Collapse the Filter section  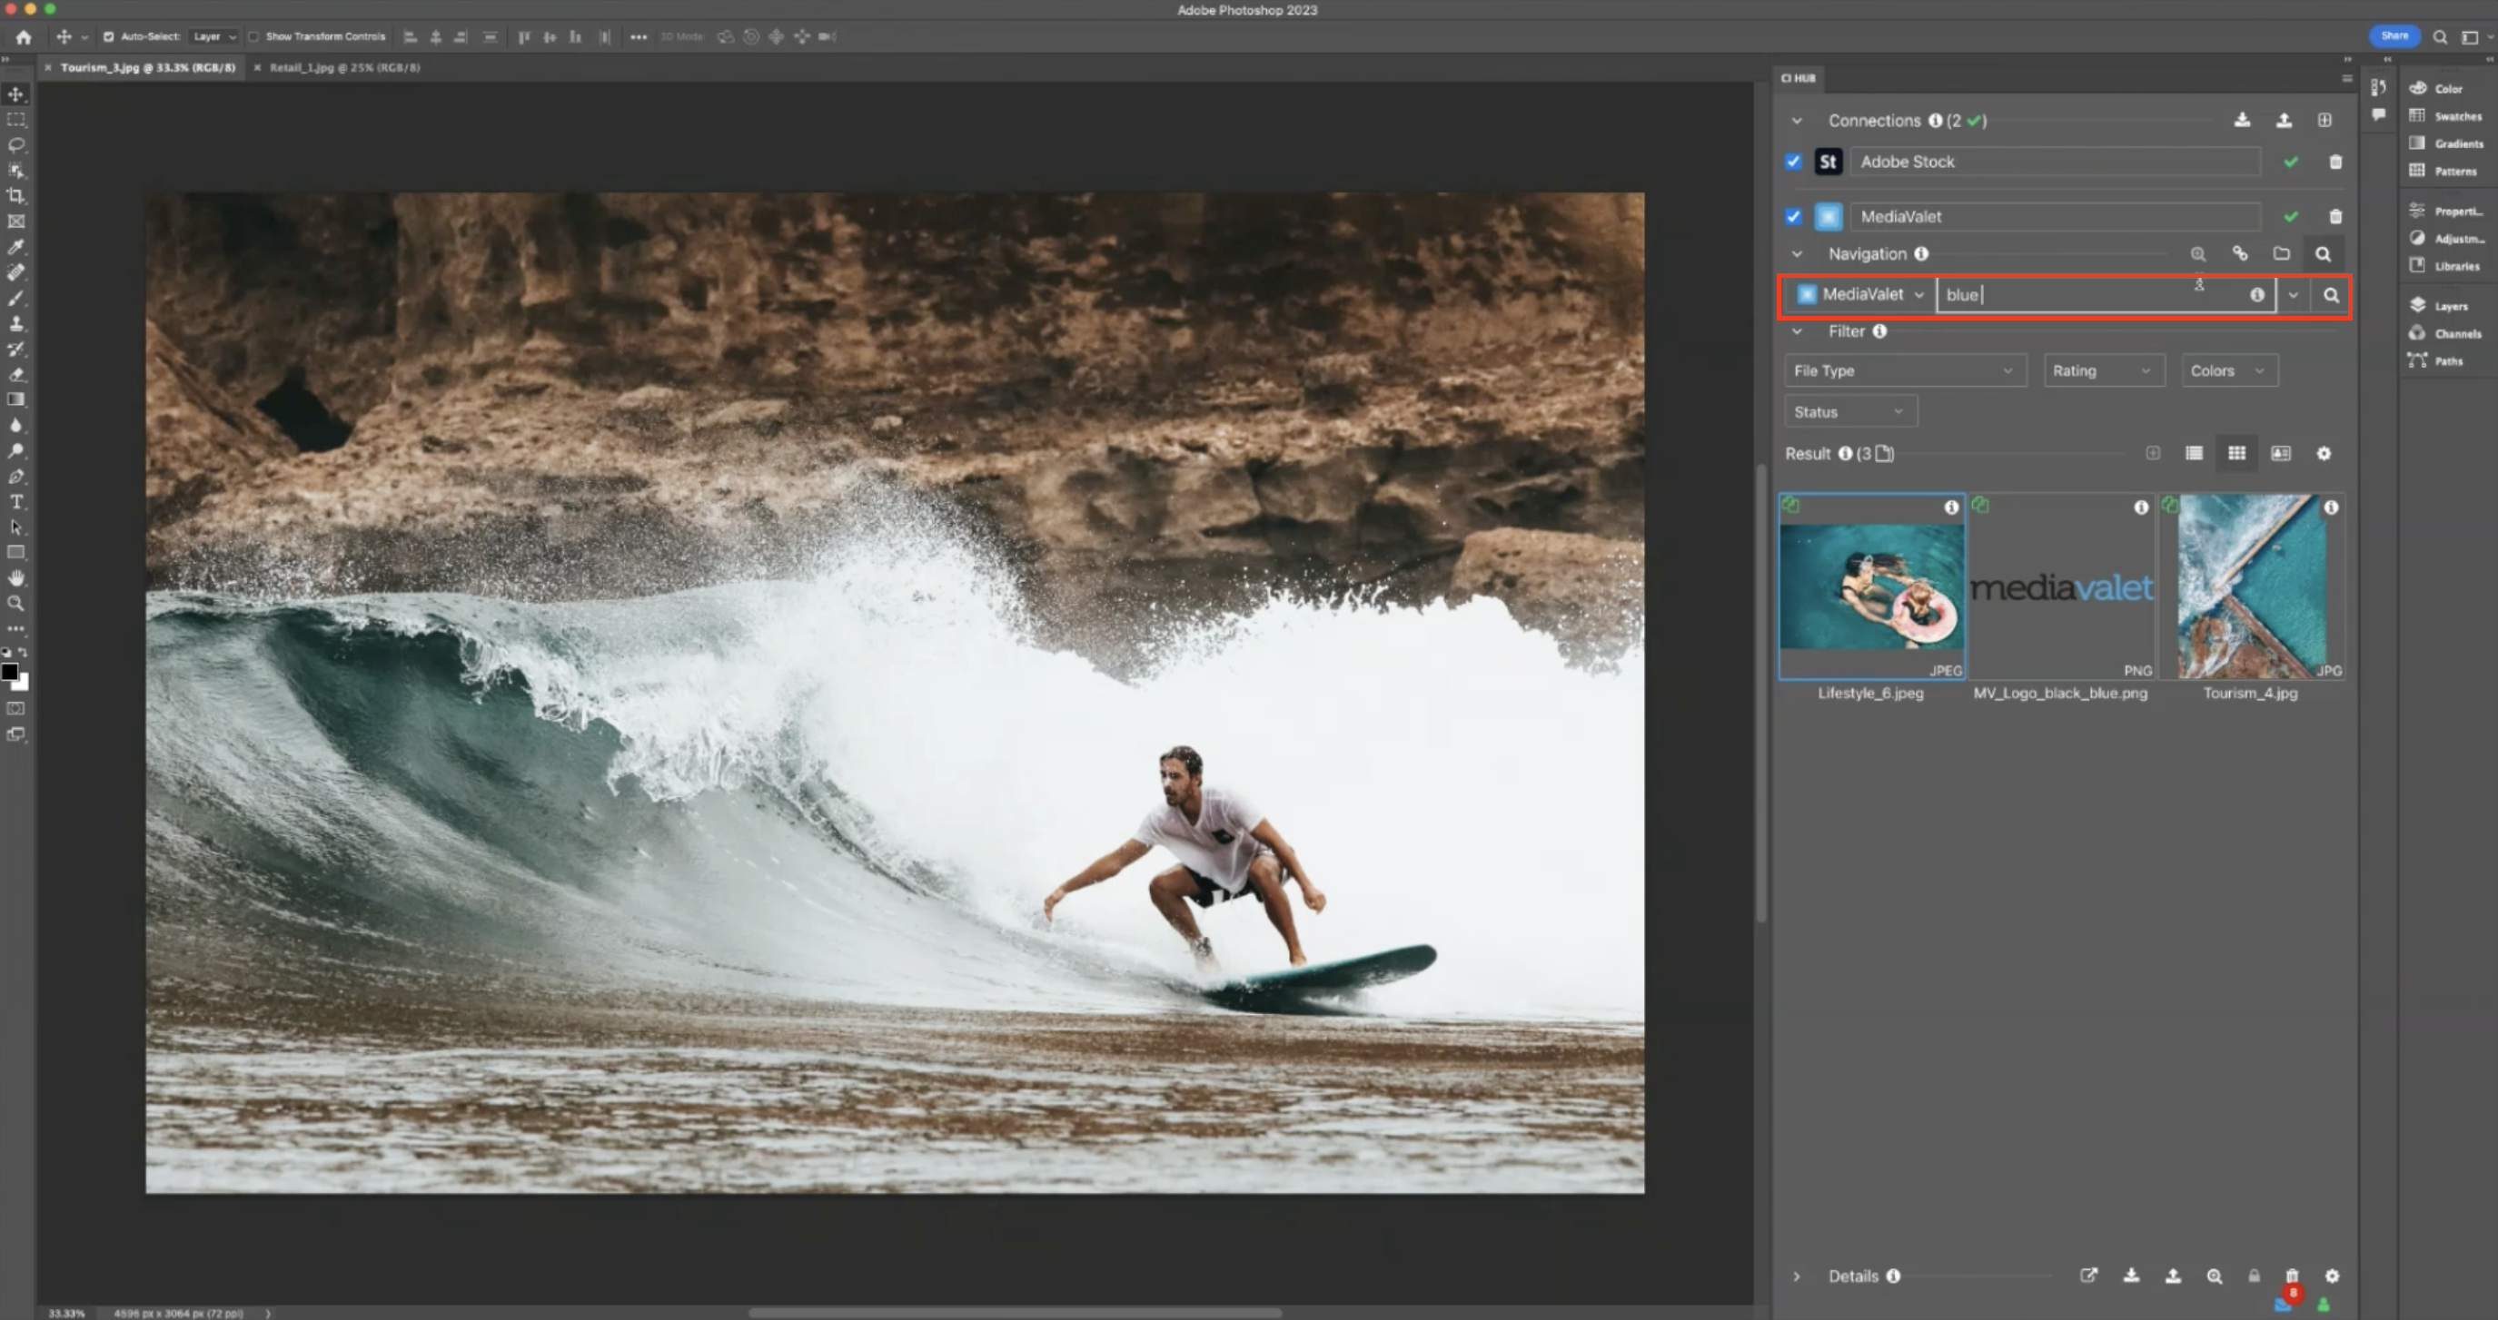click(1797, 331)
